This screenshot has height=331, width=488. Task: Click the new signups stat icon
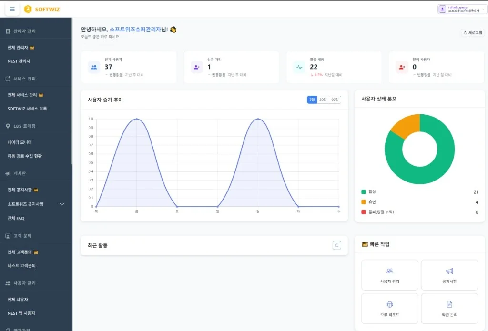197,67
